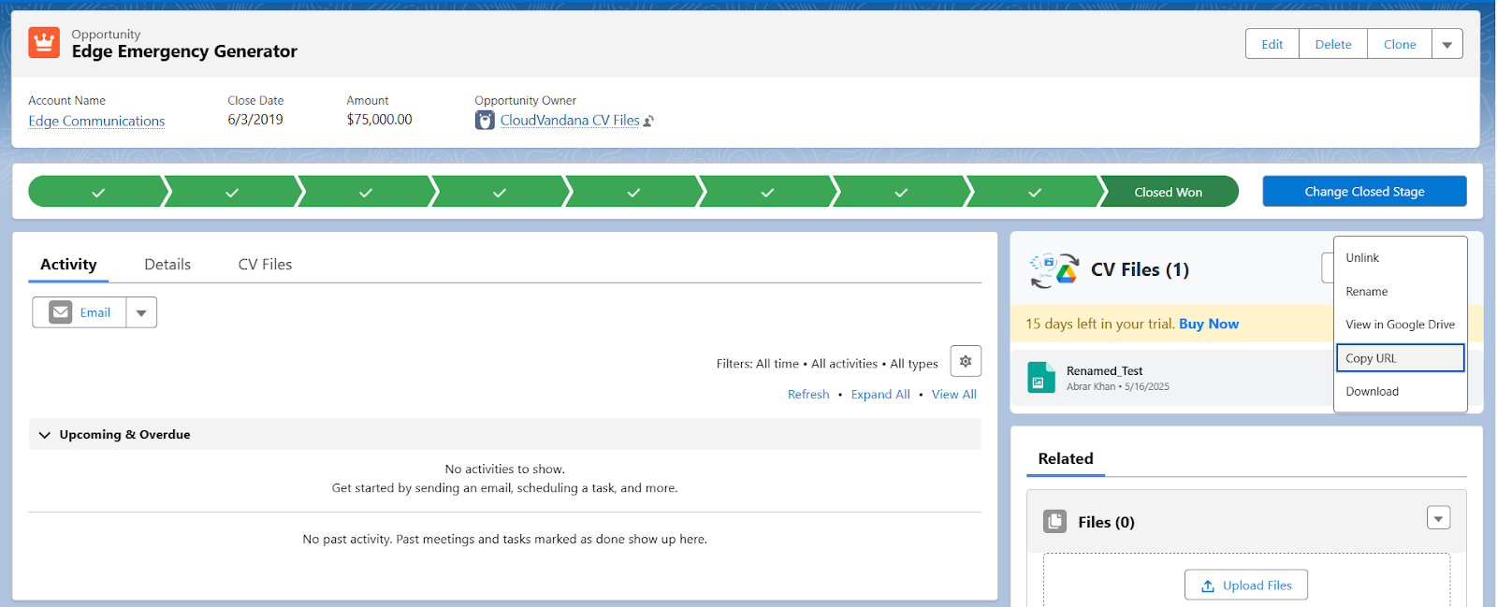Click the Renamed_Test image file icon
This screenshot has height=607, width=1497.
coord(1041,378)
